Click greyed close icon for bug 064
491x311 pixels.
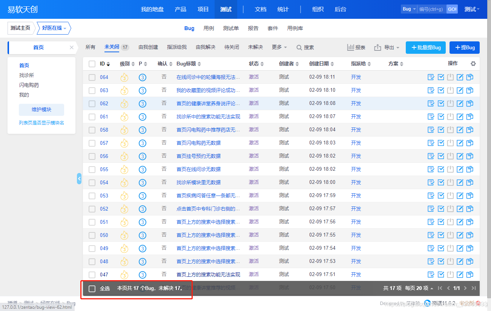[450, 77]
